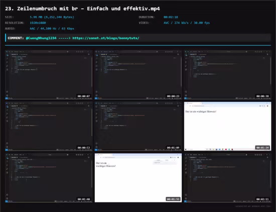Image resolution: width=276 pixels, height=212 pixels.
Task: Select the frame stamped 00:00:53
Action: click(49, 126)
